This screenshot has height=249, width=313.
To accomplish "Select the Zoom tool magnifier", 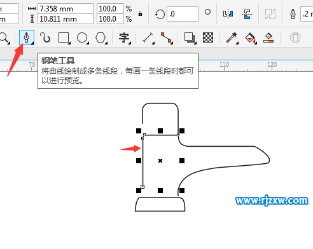I will click(x=4, y=38).
